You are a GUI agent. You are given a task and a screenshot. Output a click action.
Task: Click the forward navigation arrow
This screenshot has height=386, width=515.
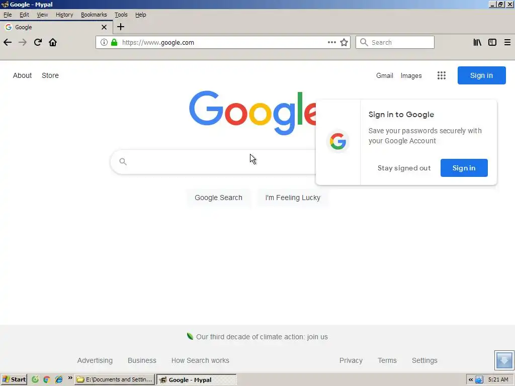tap(22, 42)
